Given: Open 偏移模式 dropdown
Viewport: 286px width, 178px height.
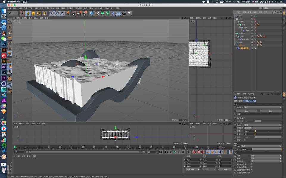Looking at the screenshot, I should (x=263, y=128).
